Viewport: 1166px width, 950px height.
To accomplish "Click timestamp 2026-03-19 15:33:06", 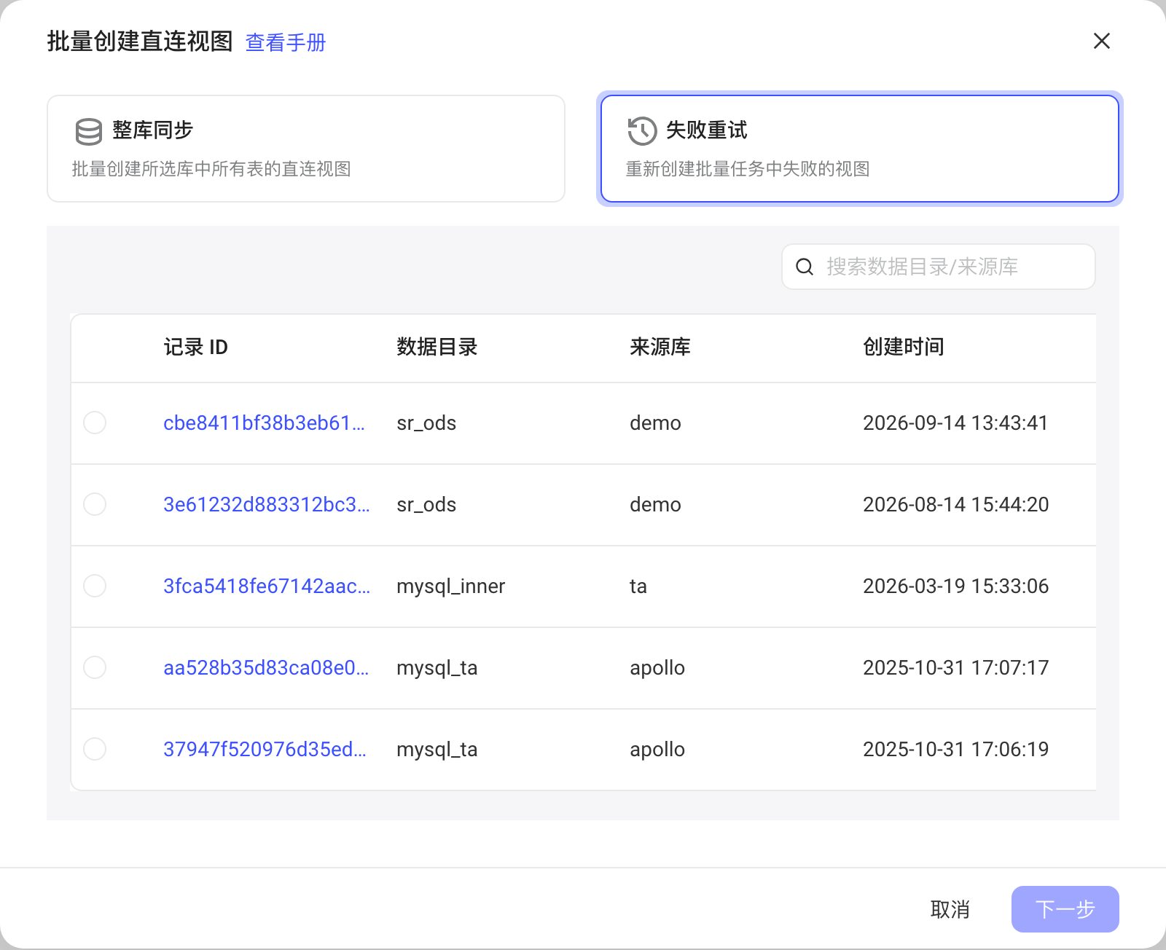I will (x=955, y=586).
